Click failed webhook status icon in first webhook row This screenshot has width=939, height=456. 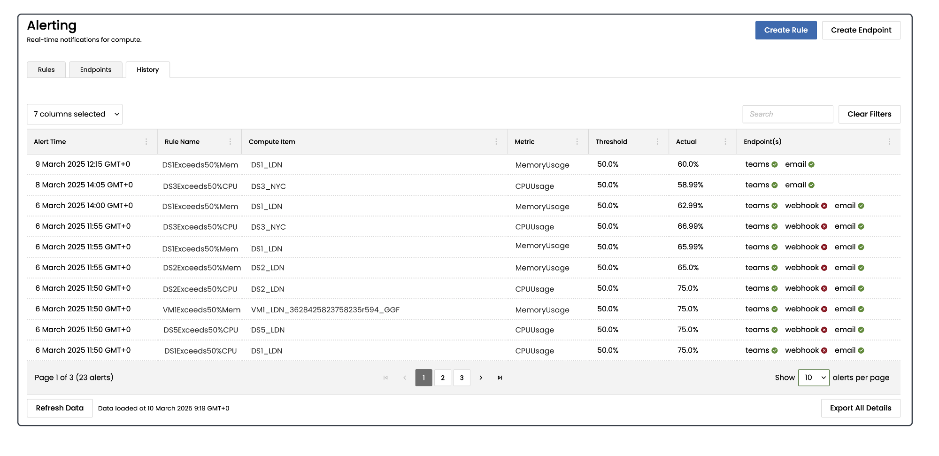(824, 206)
